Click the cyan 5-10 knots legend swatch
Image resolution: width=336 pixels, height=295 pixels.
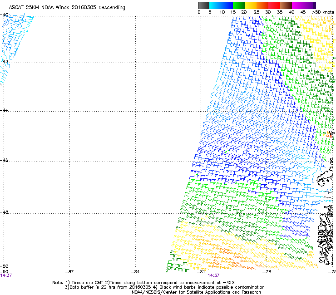215,5
